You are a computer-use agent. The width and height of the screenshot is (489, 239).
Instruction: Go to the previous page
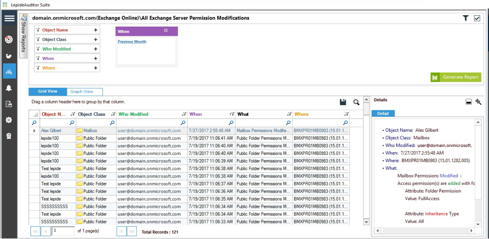coord(46,231)
